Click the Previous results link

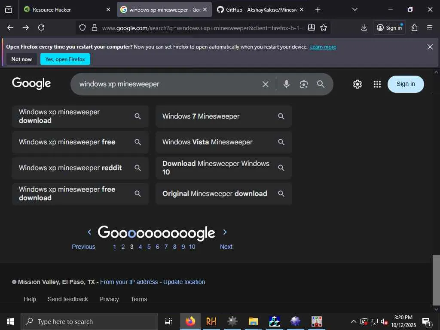coord(83,247)
